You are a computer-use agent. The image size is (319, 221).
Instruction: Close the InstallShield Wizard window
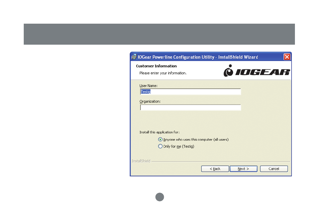point(287,57)
